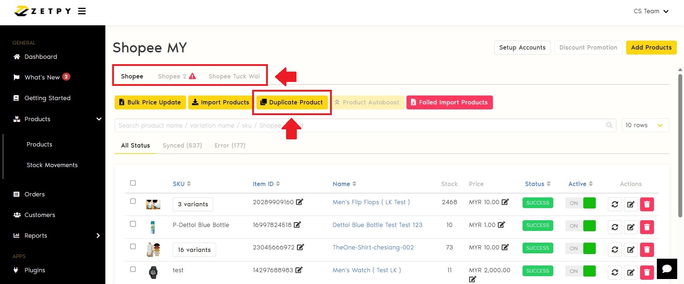Delete the Dettol Blue Bottle product
The width and height of the screenshot is (684, 284).
point(647,227)
